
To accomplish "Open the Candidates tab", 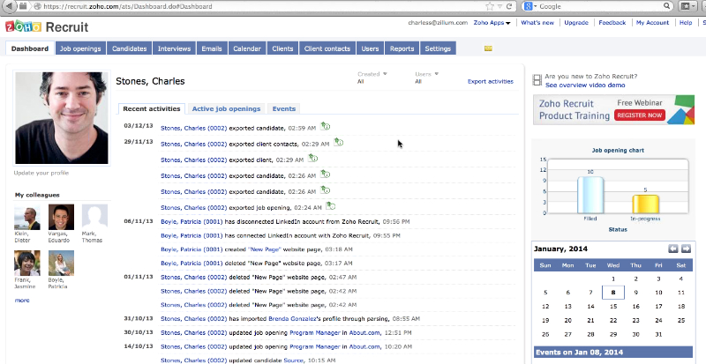I will click(x=131, y=48).
